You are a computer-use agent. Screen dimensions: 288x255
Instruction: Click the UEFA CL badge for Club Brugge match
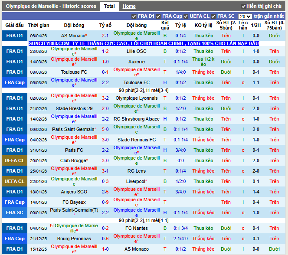[x=14, y=160]
